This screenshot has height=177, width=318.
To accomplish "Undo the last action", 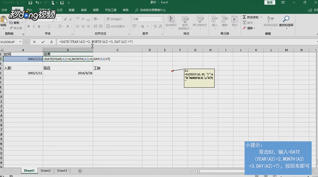I will (37, 3).
